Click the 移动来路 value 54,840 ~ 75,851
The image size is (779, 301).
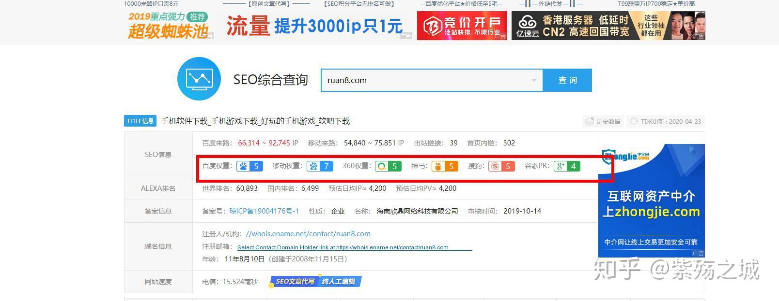[370, 143]
